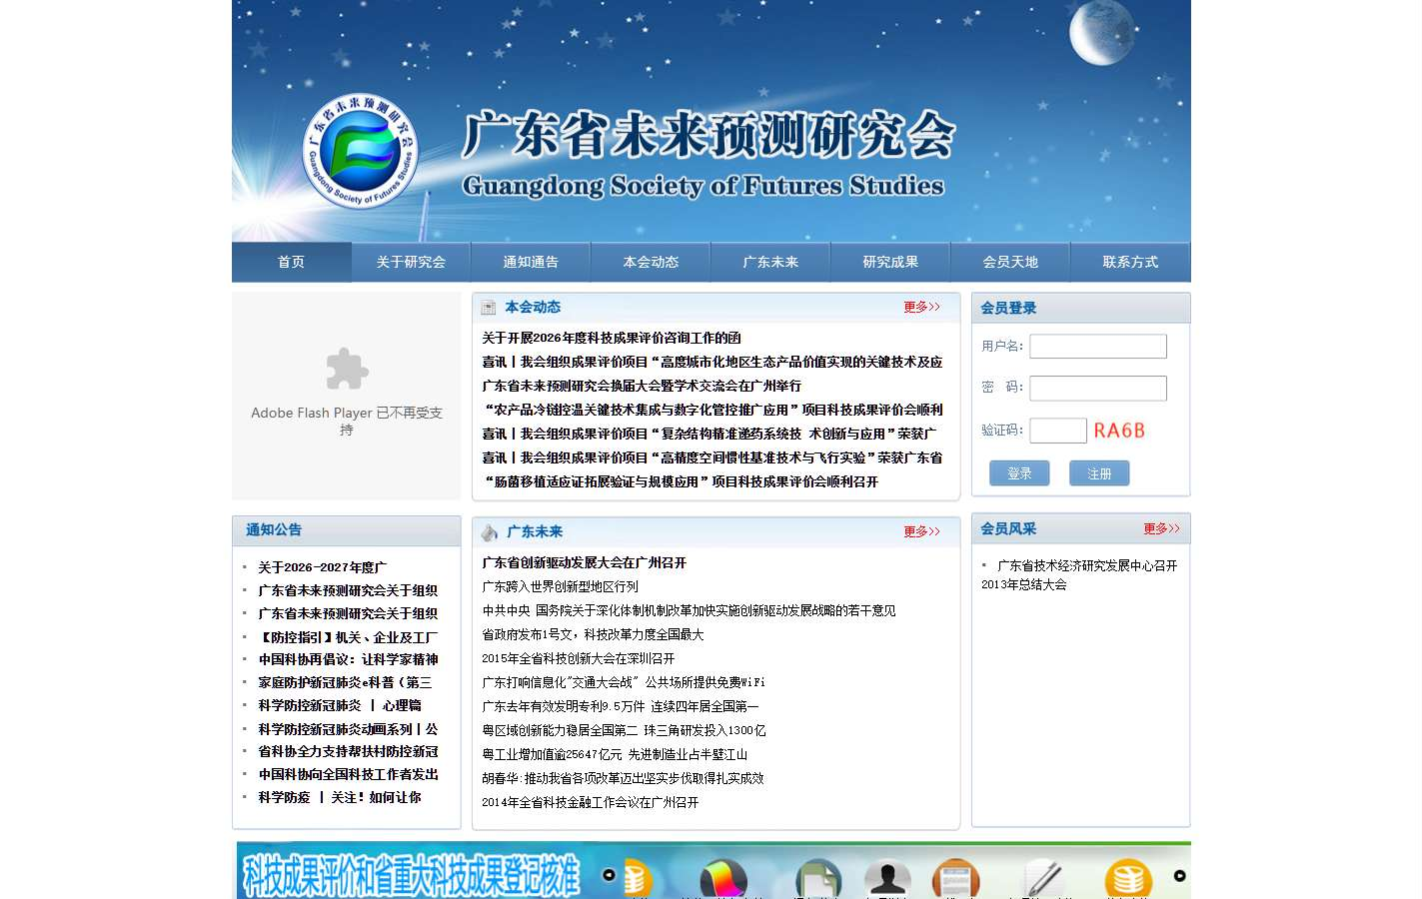Click the rainbow color-wheel banner icon
The image size is (1422, 899).
pos(723,878)
